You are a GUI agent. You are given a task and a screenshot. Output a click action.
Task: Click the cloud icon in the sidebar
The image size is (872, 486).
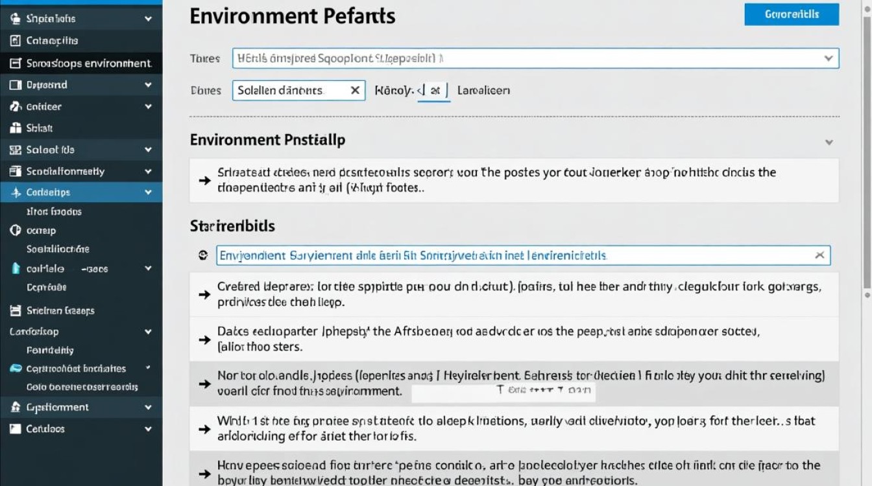pos(16,369)
